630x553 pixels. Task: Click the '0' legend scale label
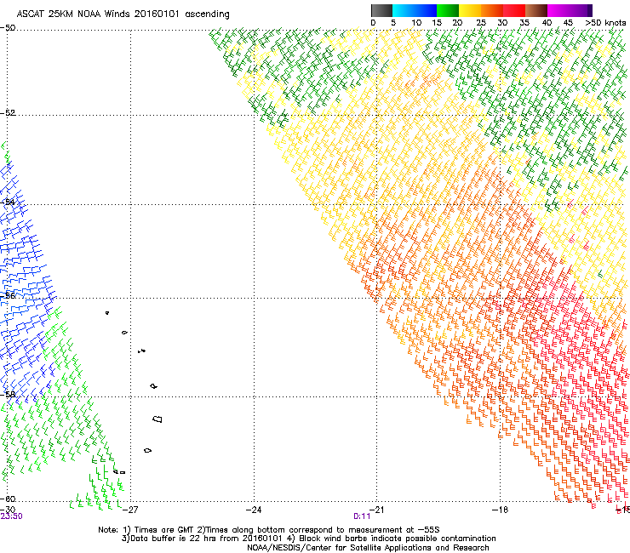(373, 23)
